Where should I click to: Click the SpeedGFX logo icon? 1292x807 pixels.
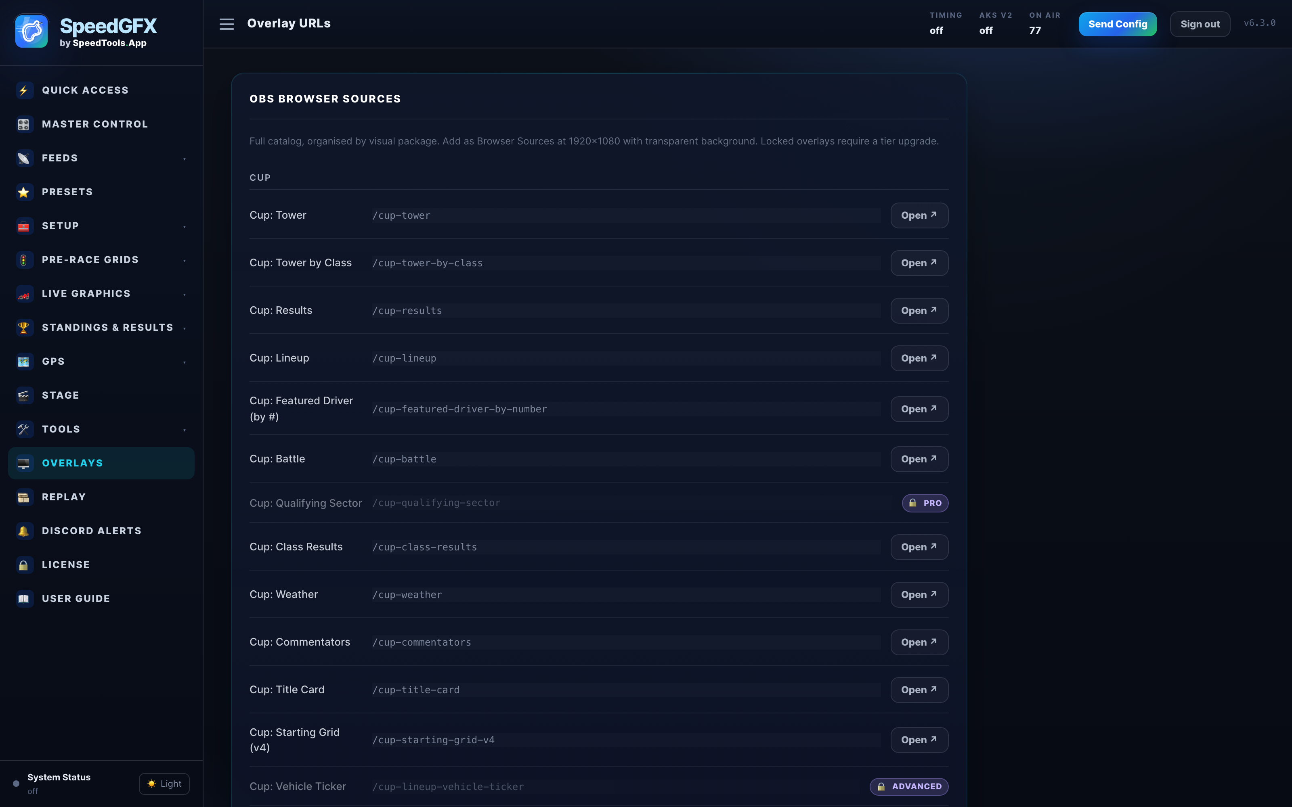[31, 31]
